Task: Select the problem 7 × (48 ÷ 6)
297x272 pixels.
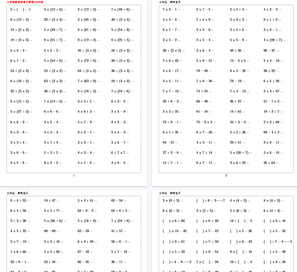Action: coord(120,9)
